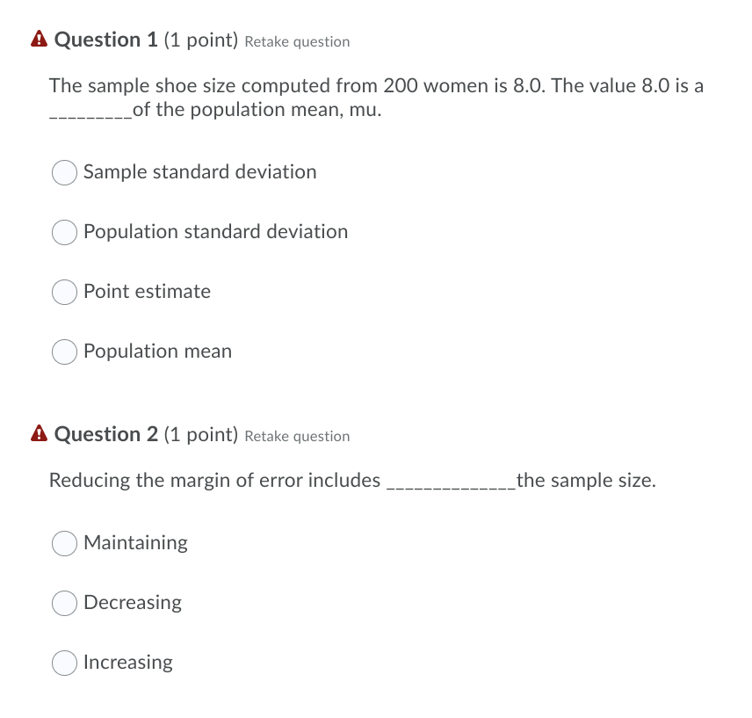
Task: Select the Population standard deviation option
Action: pyautogui.click(x=63, y=232)
